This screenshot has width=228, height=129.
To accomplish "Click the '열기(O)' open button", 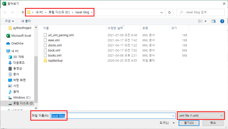I will tap(189, 123).
